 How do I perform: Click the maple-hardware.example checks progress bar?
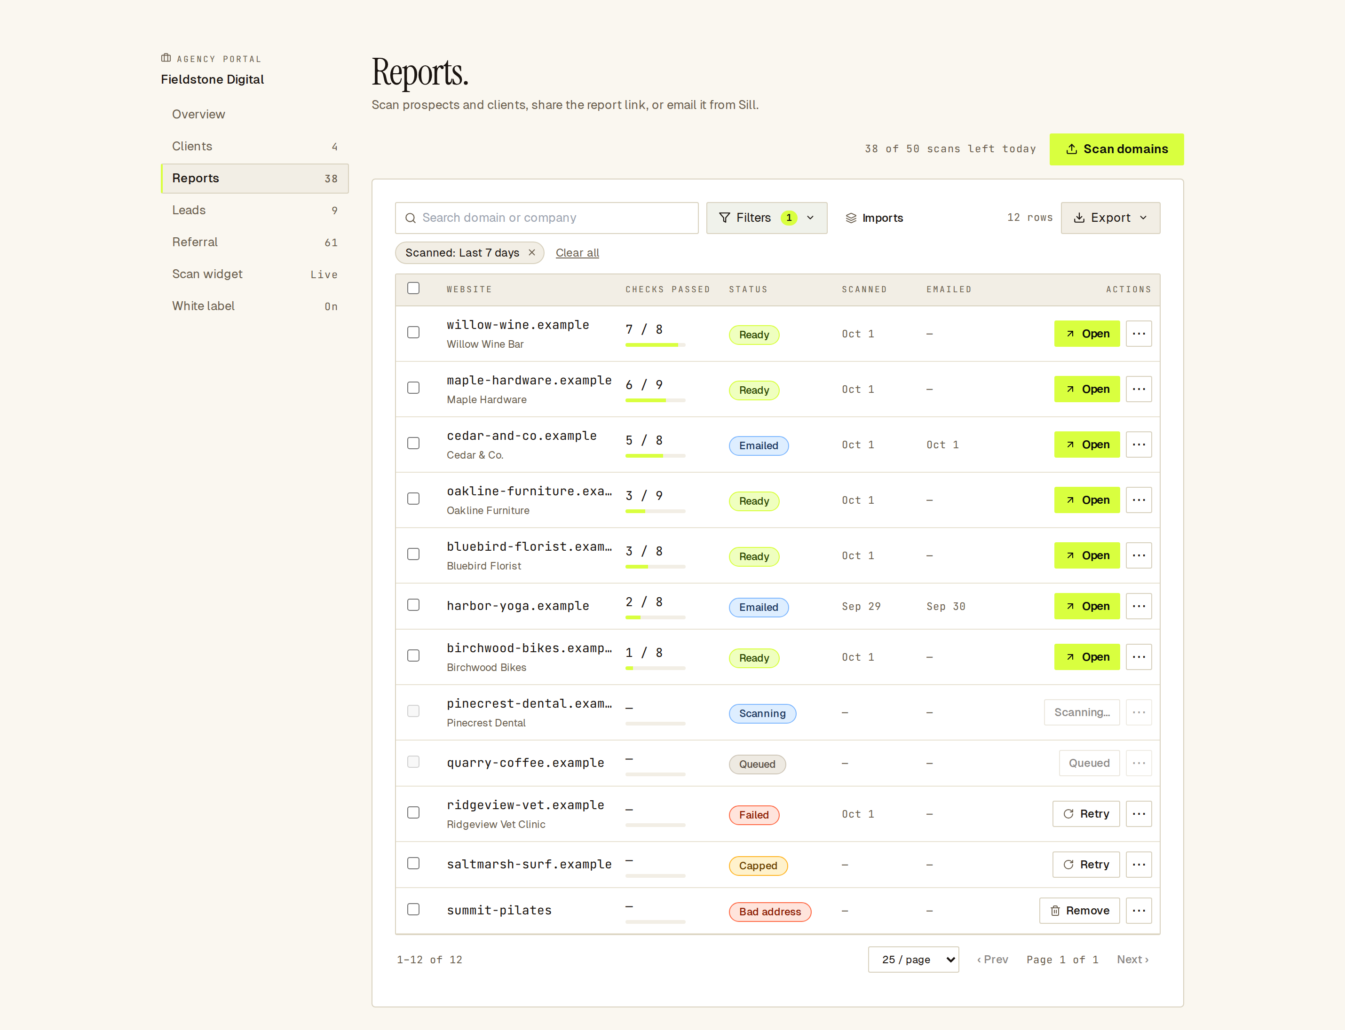tap(655, 400)
